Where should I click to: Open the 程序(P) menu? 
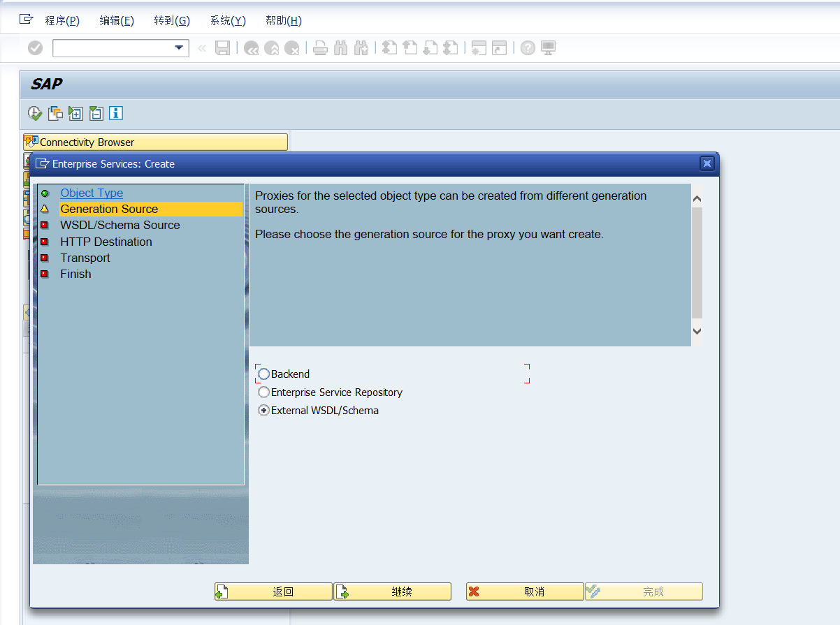point(62,21)
